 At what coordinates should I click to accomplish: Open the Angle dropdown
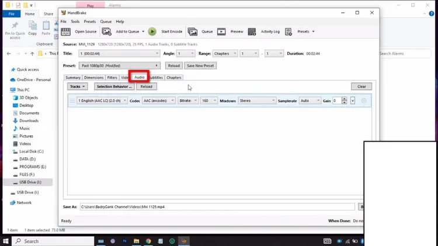point(186,54)
